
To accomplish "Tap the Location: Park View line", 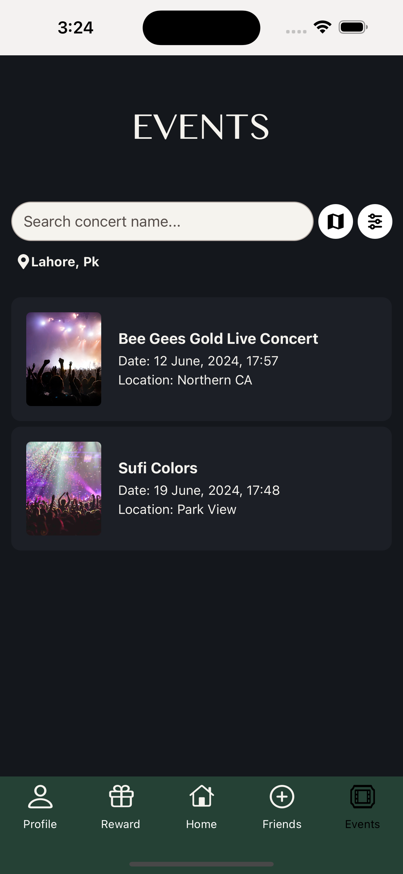I will coord(177,510).
